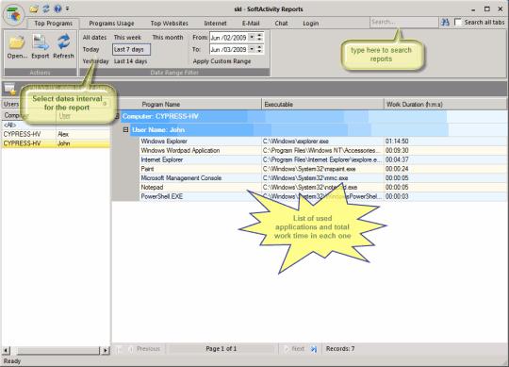Open the To date dropdown calendar
Image resolution: width=509 pixels, height=367 pixels.
pyautogui.click(x=252, y=49)
